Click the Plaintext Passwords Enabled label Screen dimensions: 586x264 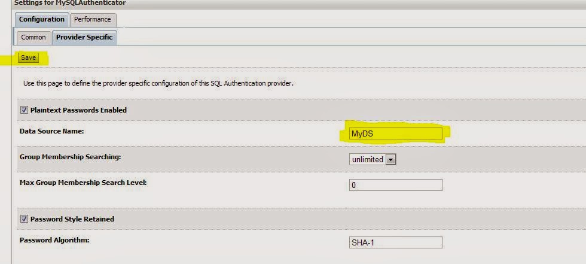click(x=78, y=110)
